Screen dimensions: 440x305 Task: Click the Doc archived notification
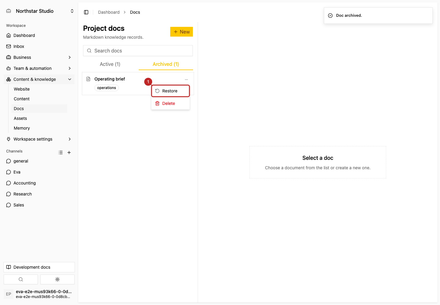[x=378, y=16]
